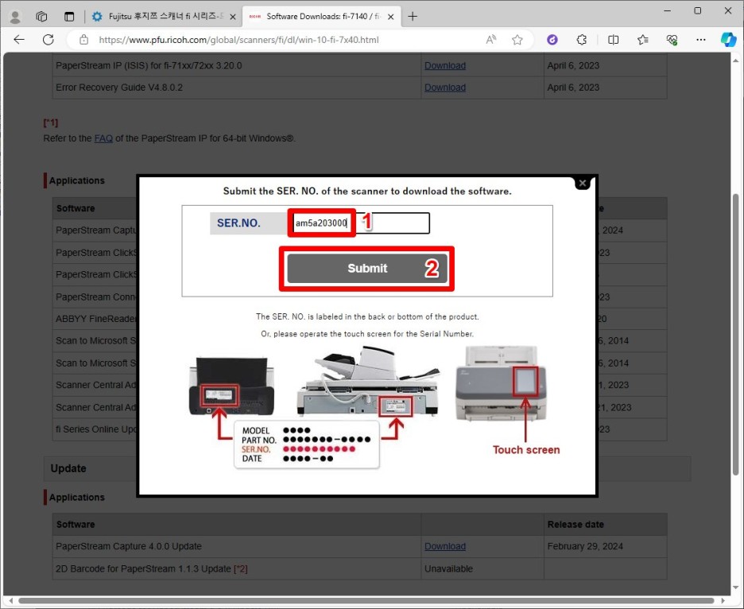Image resolution: width=744 pixels, height=609 pixels.
Task: Reload the page with refresh icon
Action: (x=48, y=40)
